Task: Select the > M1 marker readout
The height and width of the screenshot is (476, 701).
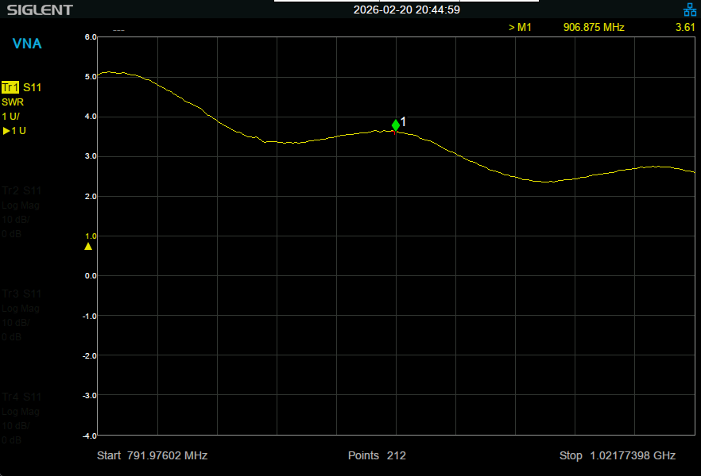Action: click(x=519, y=27)
